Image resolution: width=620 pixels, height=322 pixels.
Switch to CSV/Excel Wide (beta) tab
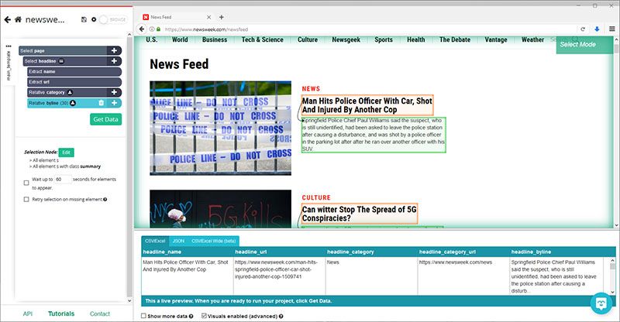click(x=214, y=241)
